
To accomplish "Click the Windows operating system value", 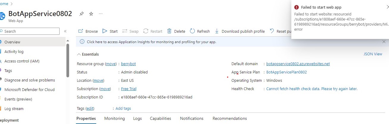I will tap(274, 80).
